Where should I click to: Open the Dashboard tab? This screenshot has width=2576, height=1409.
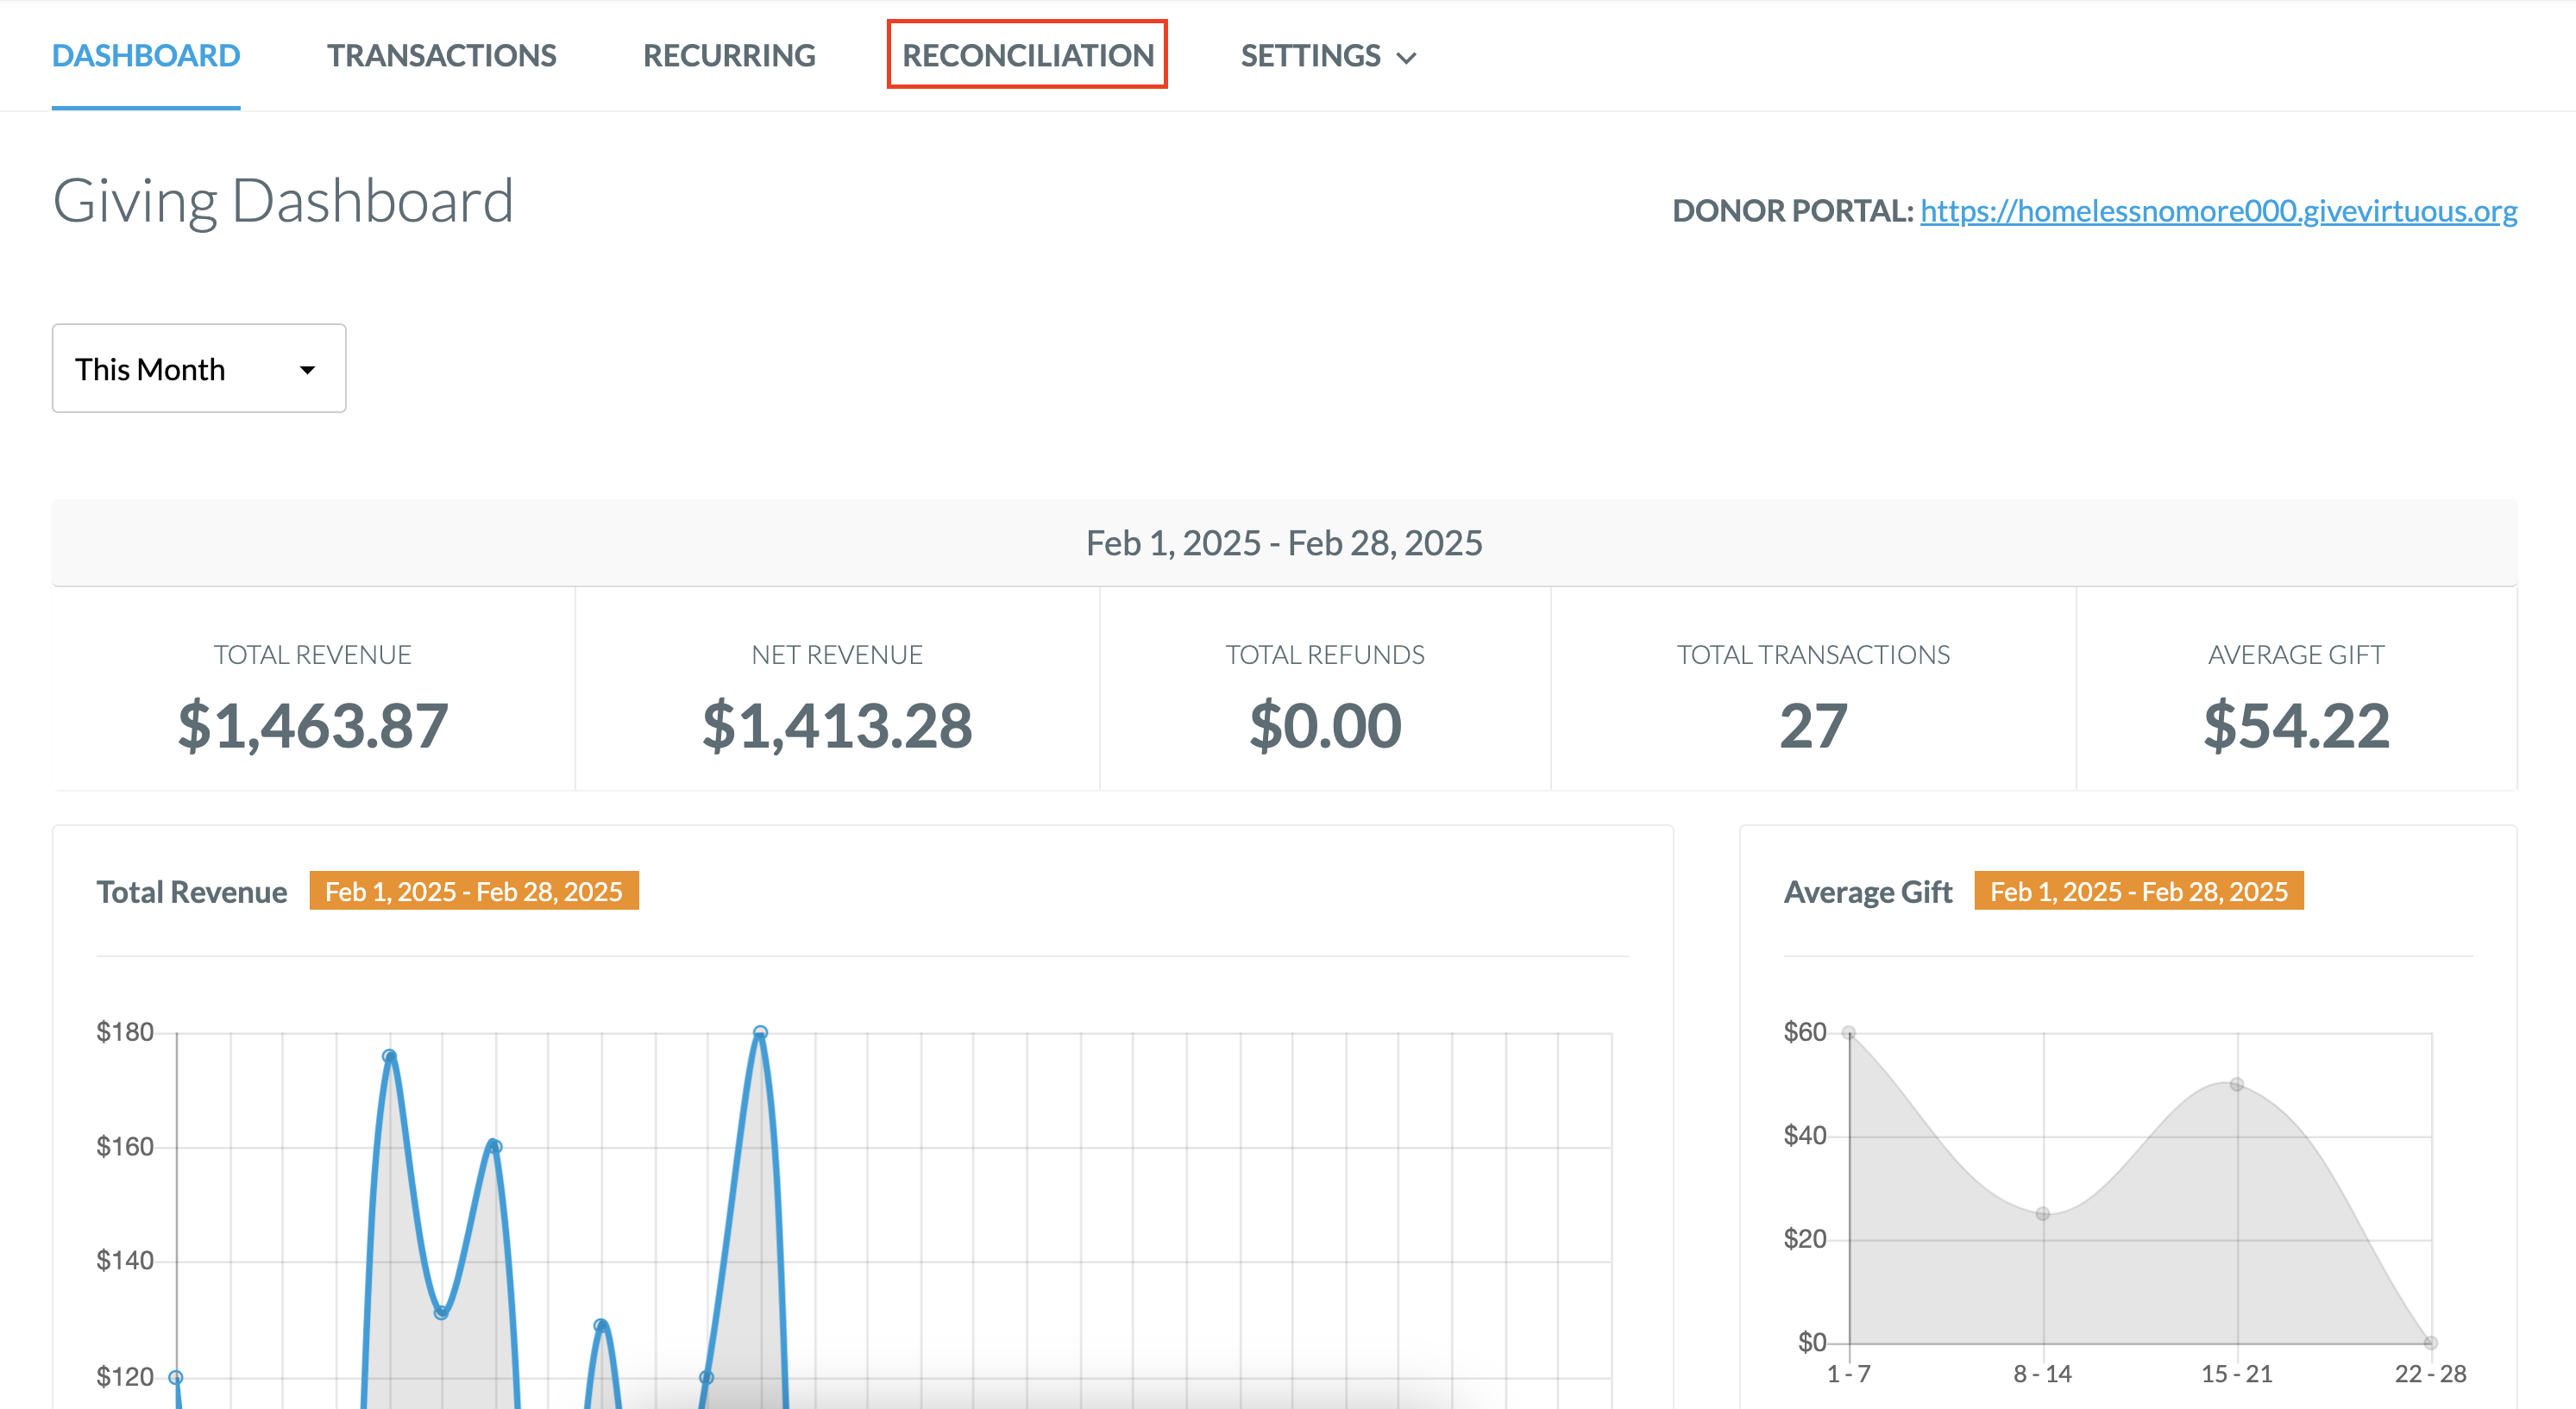coord(146,55)
